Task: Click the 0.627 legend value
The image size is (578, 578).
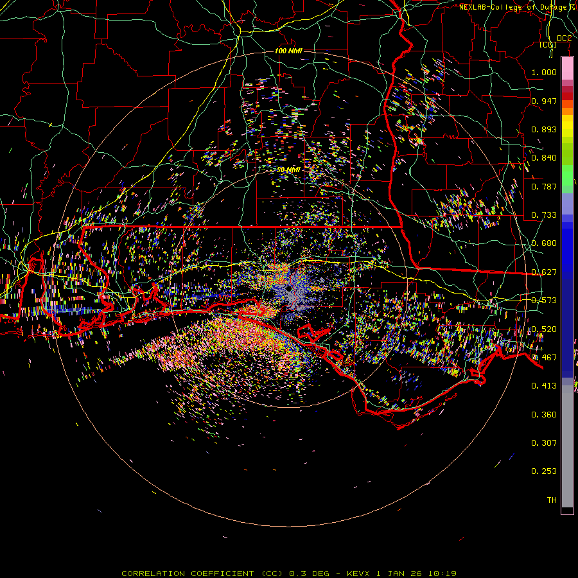Action: click(x=544, y=272)
